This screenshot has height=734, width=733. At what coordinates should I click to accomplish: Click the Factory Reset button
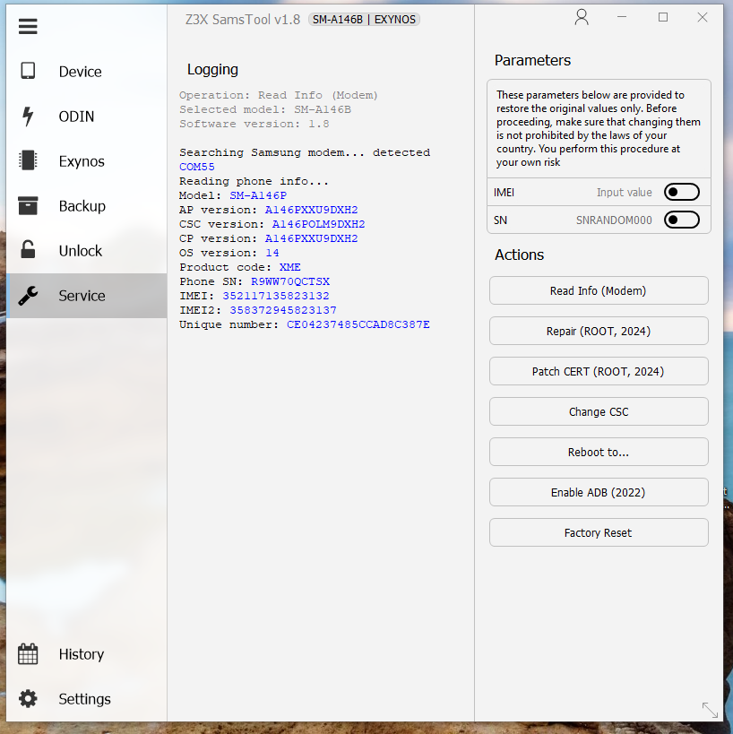[599, 532]
